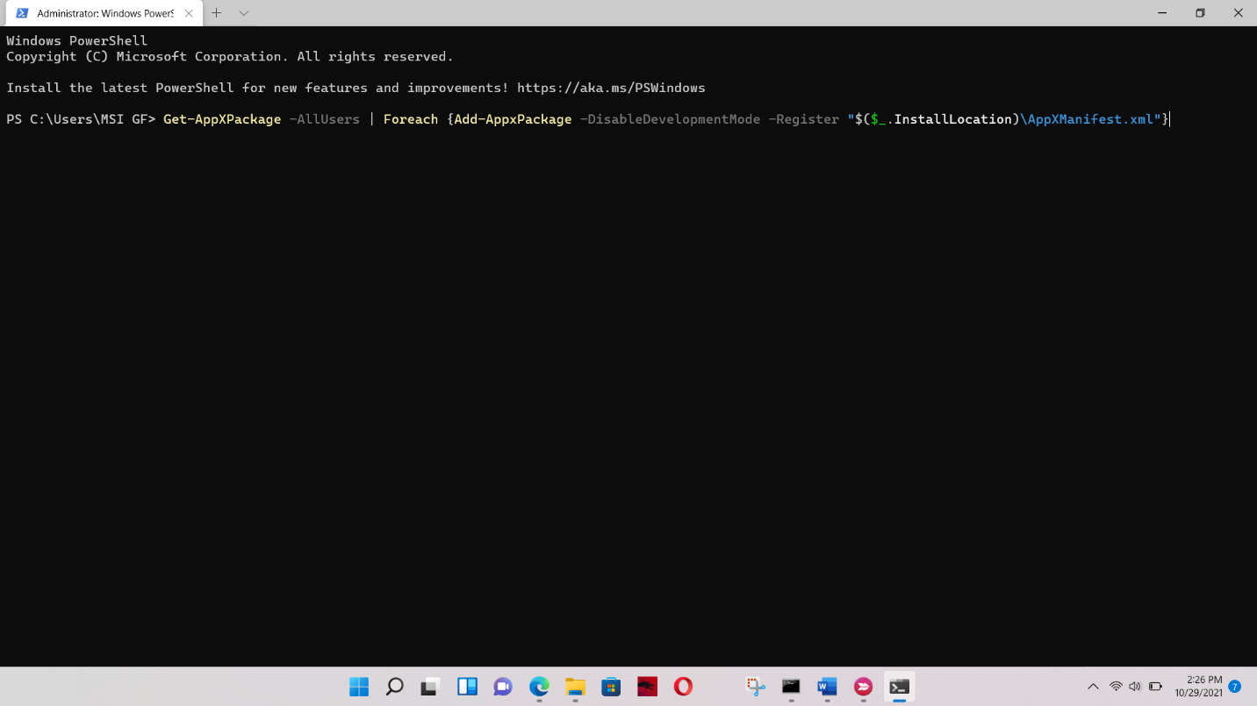Open Windows Search
The height and width of the screenshot is (706, 1257).
(x=394, y=687)
